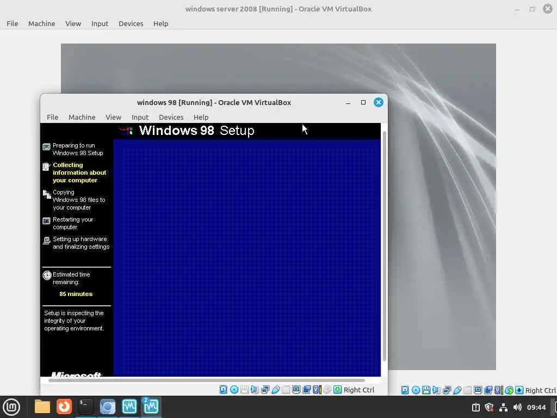This screenshot has height=418, width=557.
Task: Click CPU virtualization indicator in server 2008 status bar
Action: 499,390
